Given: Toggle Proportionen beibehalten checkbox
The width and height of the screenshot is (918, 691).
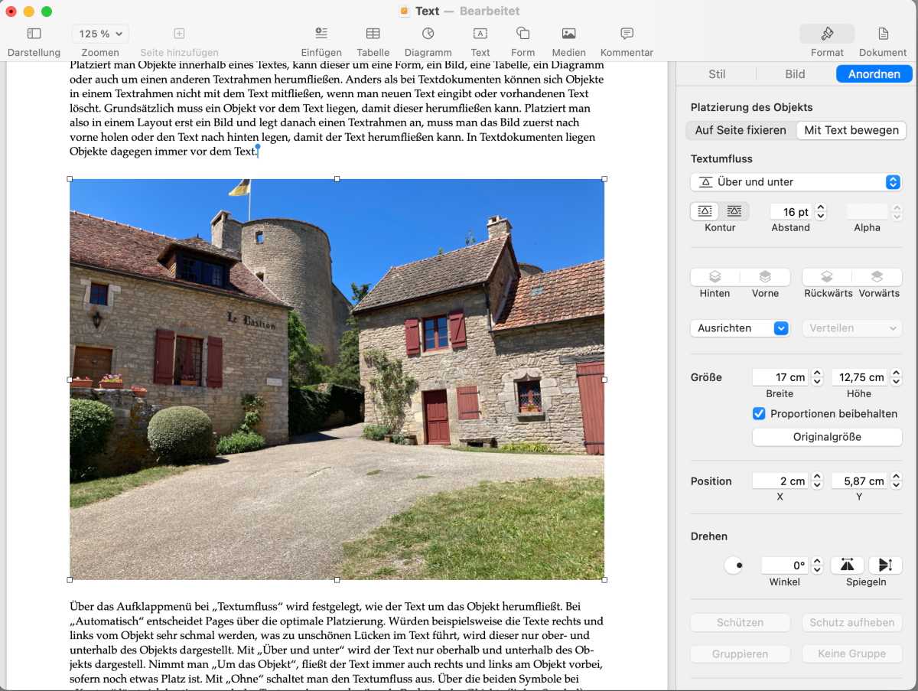Looking at the screenshot, I should [x=759, y=414].
